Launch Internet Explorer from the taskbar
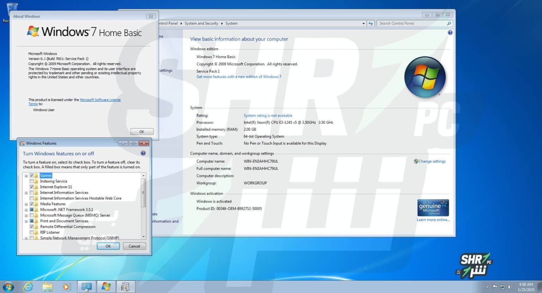This screenshot has width=542, height=293. [28, 287]
